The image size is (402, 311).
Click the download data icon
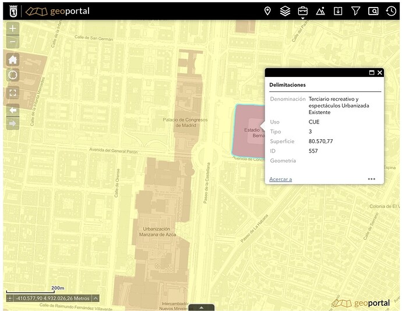(x=338, y=11)
